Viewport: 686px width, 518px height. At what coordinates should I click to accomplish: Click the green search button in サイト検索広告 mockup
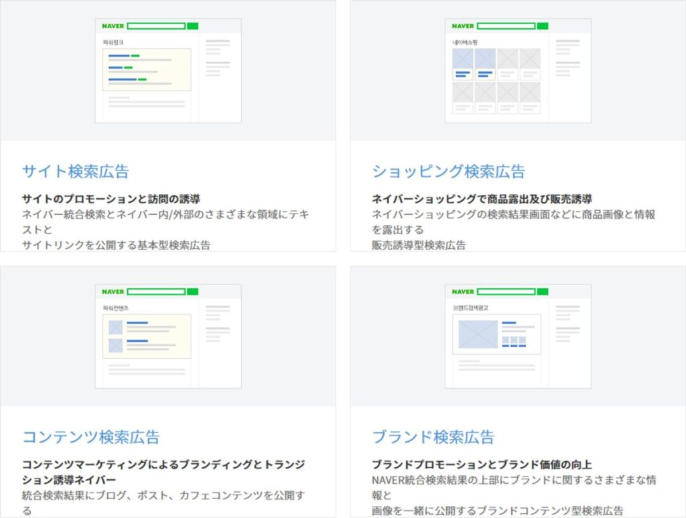(192, 25)
